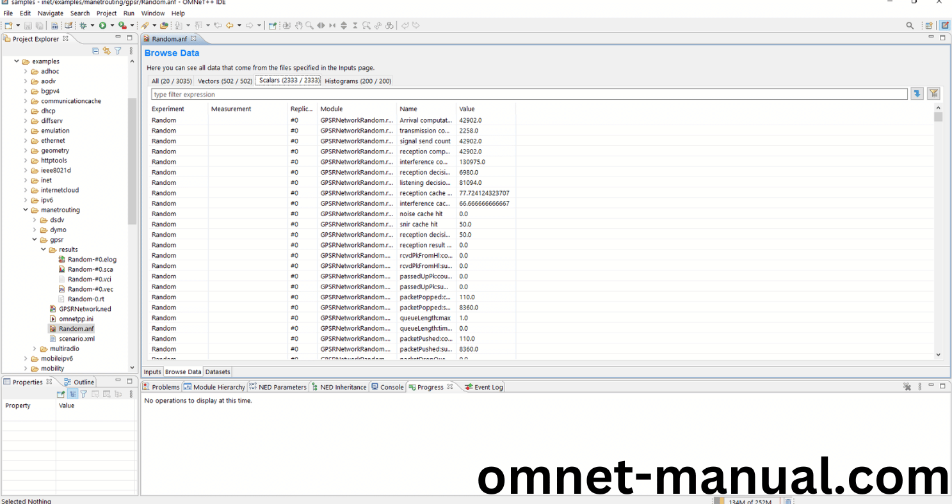Image resolution: width=952 pixels, height=504 pixels.
Task: Click the Open Perspective icon
Action: click(x=928, y=26)
